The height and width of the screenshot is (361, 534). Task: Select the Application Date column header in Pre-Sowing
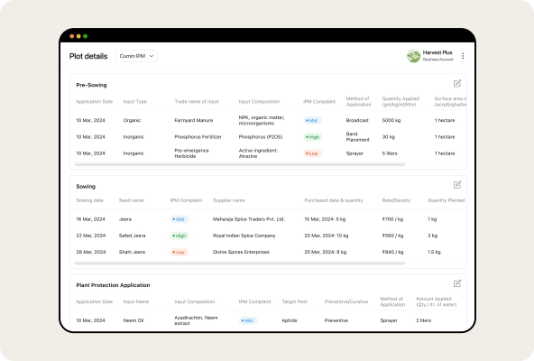coord(95,102)
